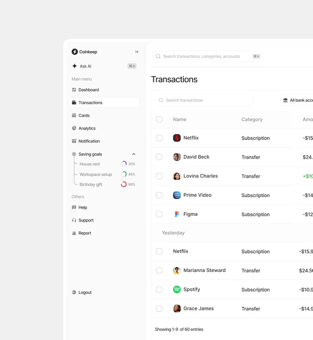Viewport: 313px width, 340px height.
Task: Open the Saving goals menu item
Action: (104, 154)
